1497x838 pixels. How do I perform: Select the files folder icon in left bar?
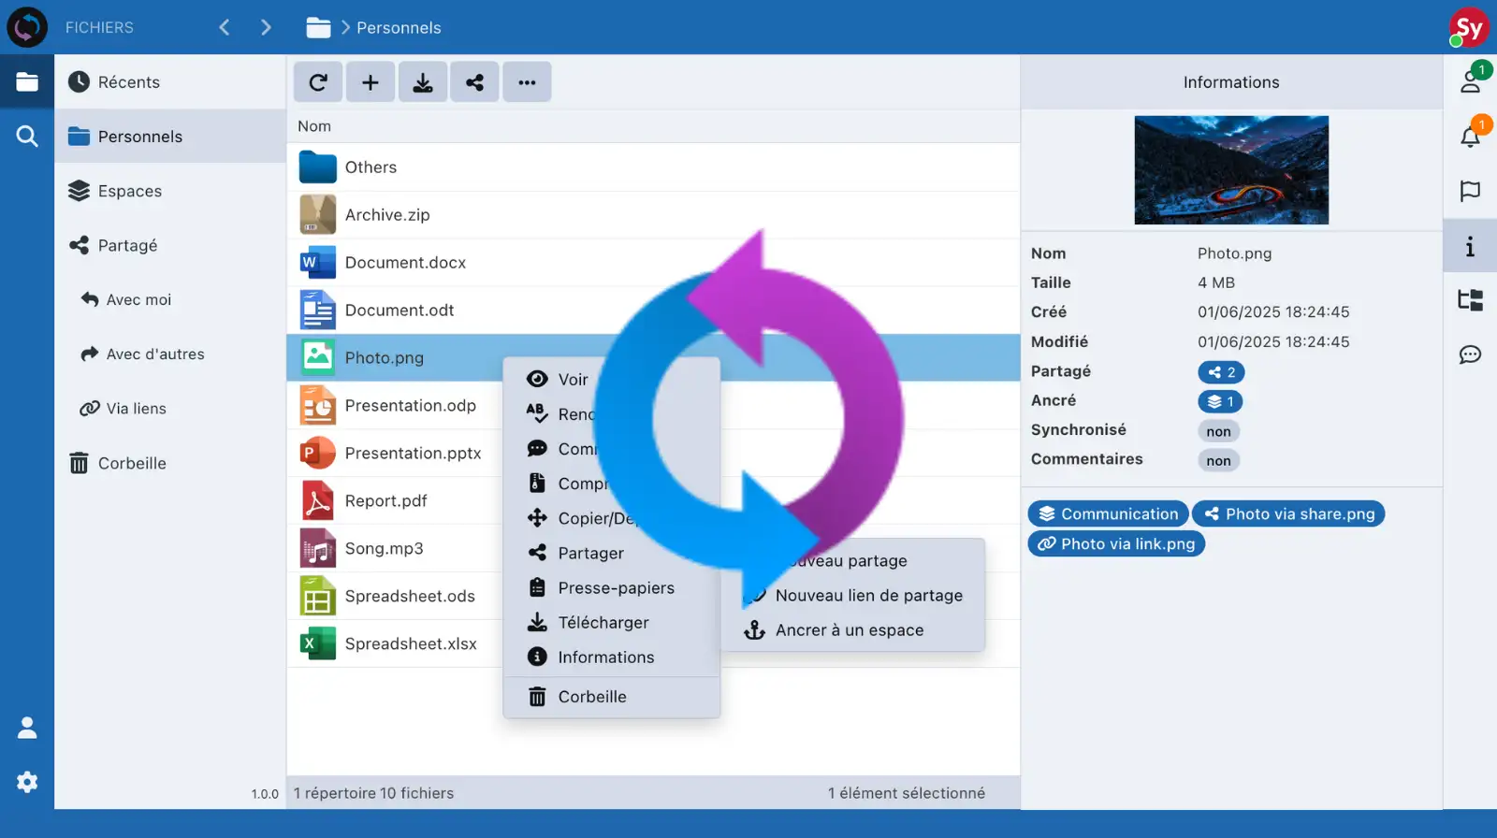point(27,82)
